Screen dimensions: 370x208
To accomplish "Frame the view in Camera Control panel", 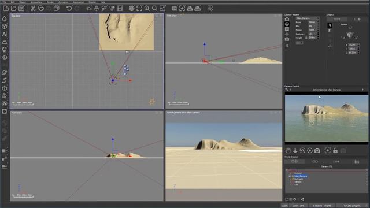I will click(x=328, y=150).
